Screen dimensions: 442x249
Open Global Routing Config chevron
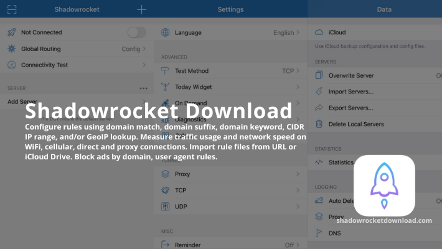click(x=144, y=49)
